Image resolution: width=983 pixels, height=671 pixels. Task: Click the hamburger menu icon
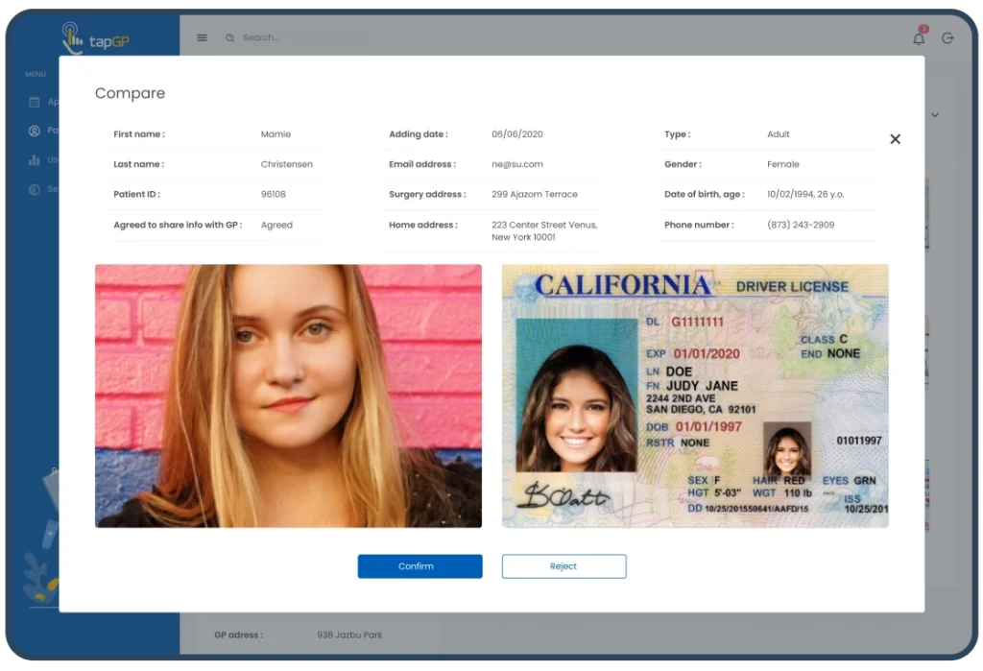[x=202, y=38]
